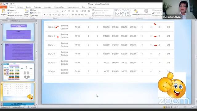Open the orange File tab

point(3,7)
